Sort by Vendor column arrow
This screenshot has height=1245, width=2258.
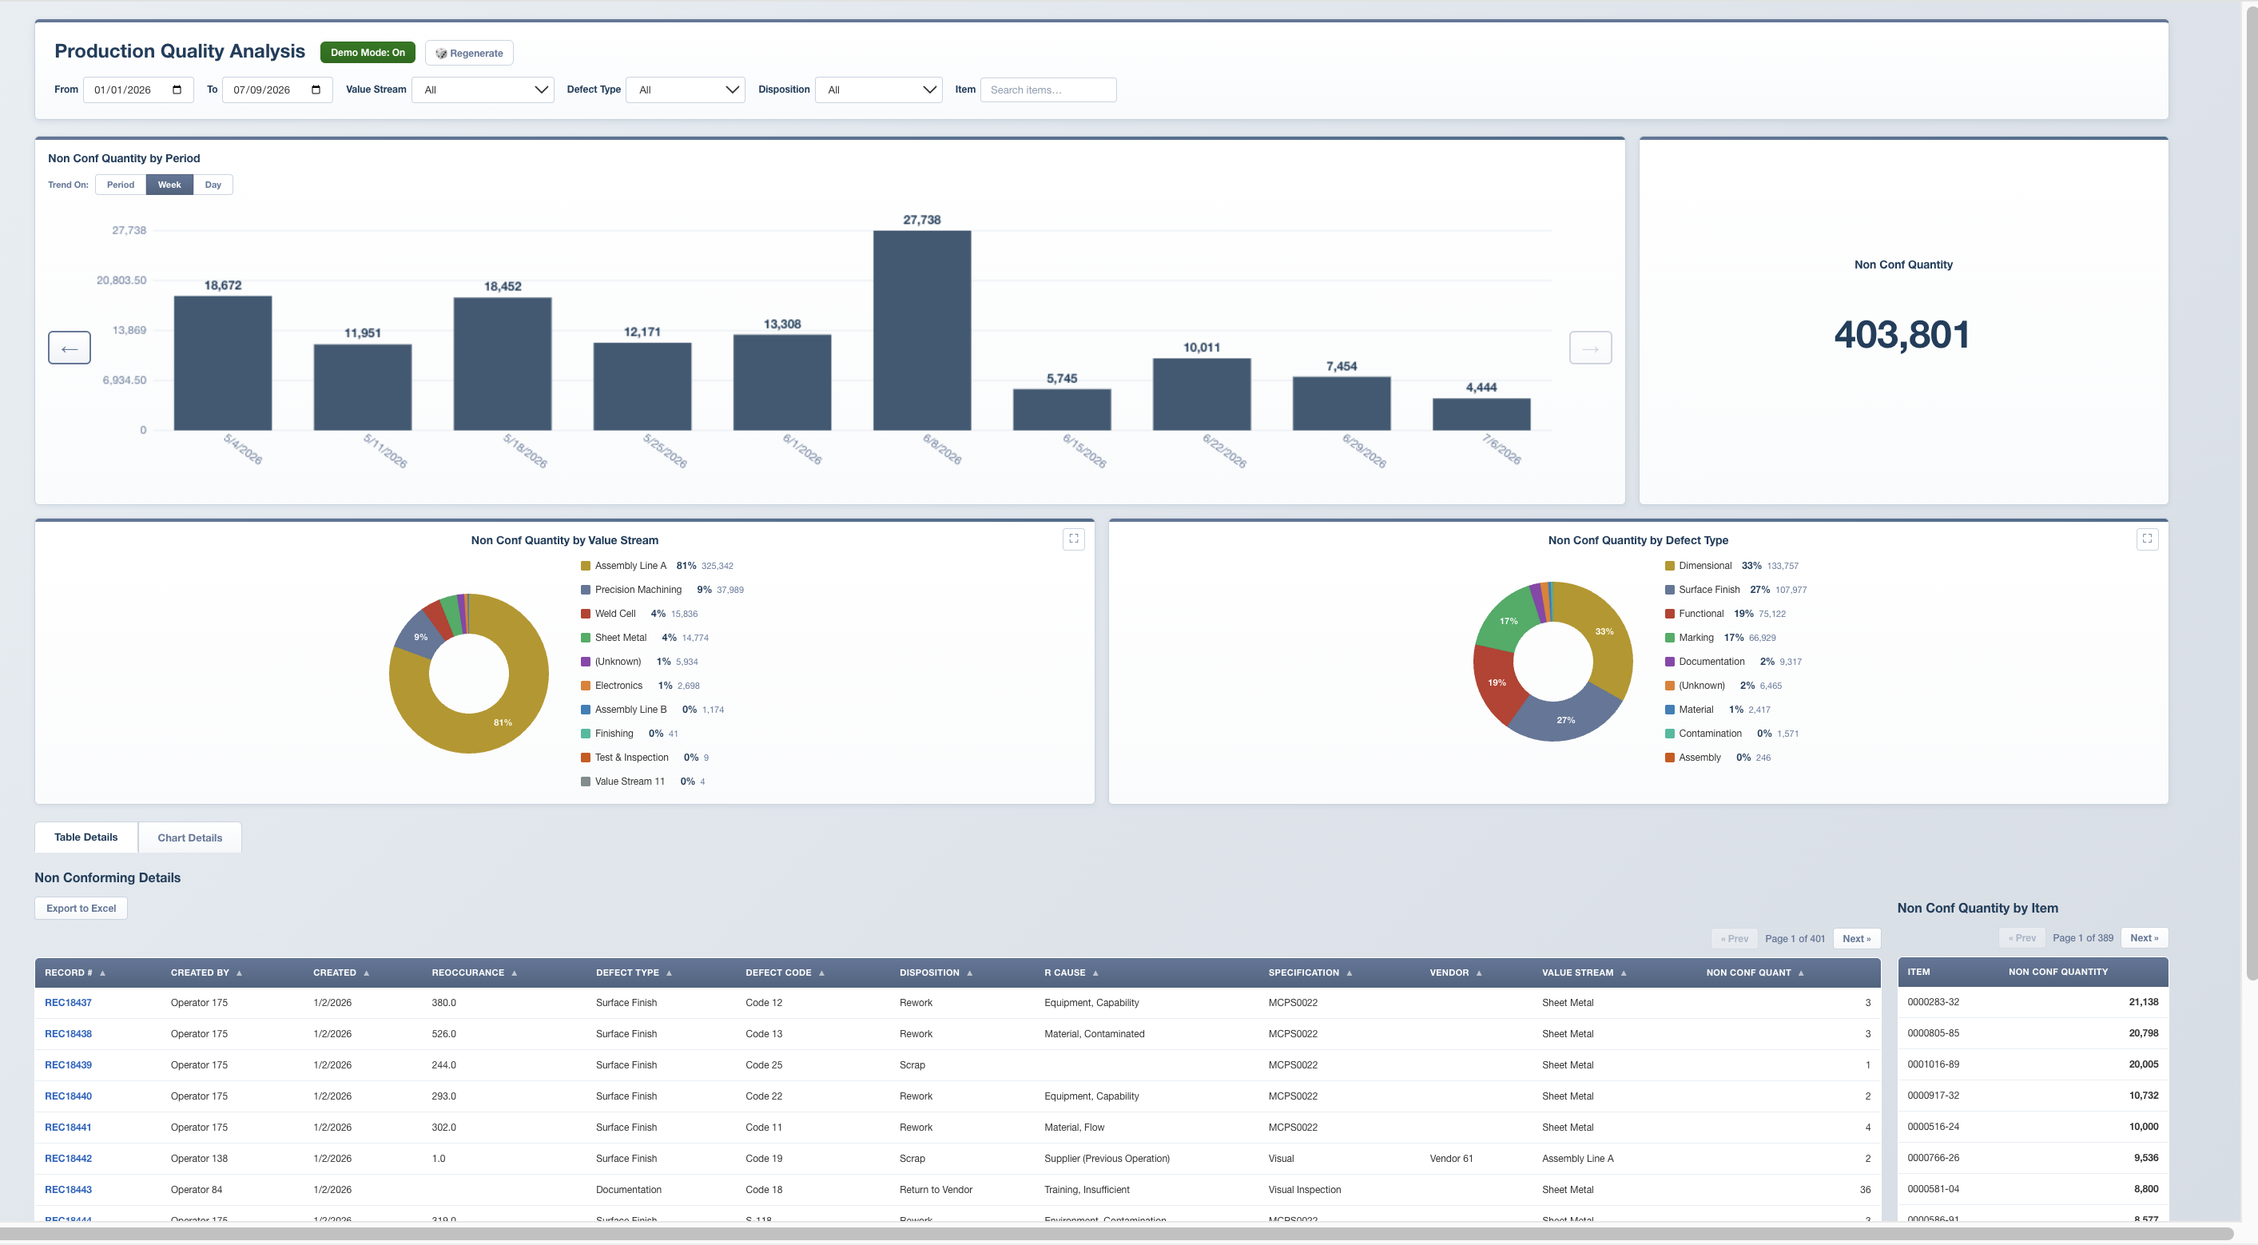coord(1479,973)
